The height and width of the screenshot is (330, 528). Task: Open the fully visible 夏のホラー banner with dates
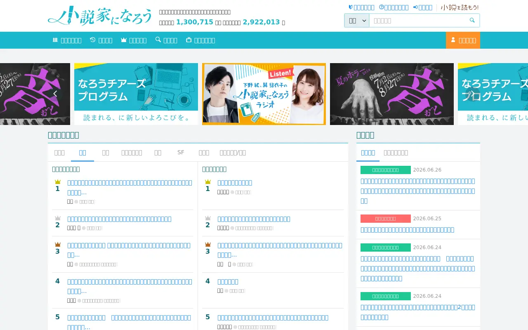tap(392, 94)
